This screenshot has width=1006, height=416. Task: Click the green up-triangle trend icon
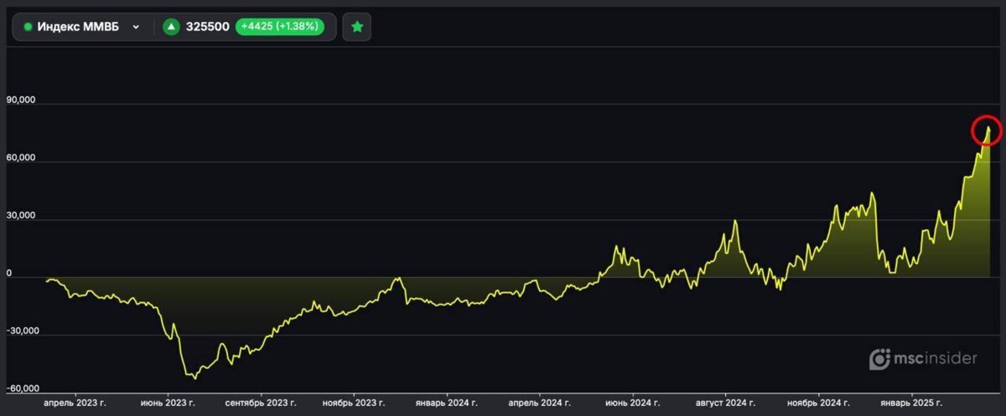click(171, 27)
